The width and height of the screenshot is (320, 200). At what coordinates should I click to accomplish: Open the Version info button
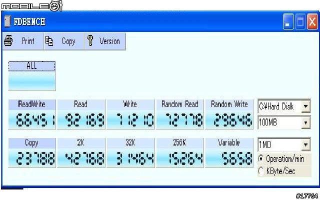(105, 41)
